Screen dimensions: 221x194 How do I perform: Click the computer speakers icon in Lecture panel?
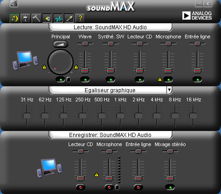click(25, 60)
